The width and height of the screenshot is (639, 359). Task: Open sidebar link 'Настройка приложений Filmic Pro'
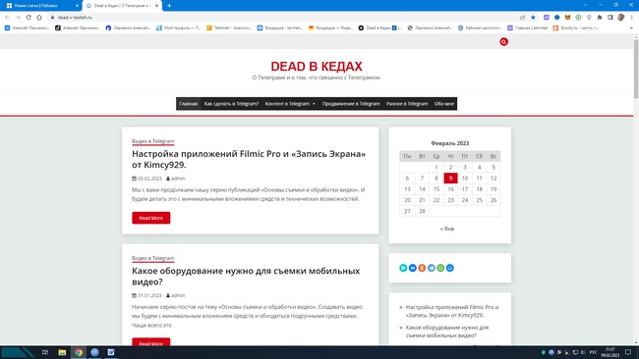click(452, 311)
